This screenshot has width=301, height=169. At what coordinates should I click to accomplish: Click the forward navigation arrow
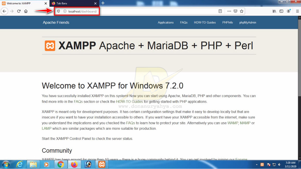pyautogui.click(x=12, y=11)
